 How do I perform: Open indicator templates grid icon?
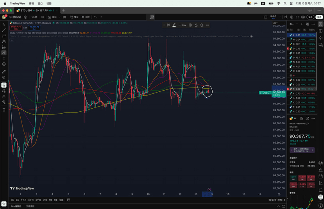(x=64, y=17)
